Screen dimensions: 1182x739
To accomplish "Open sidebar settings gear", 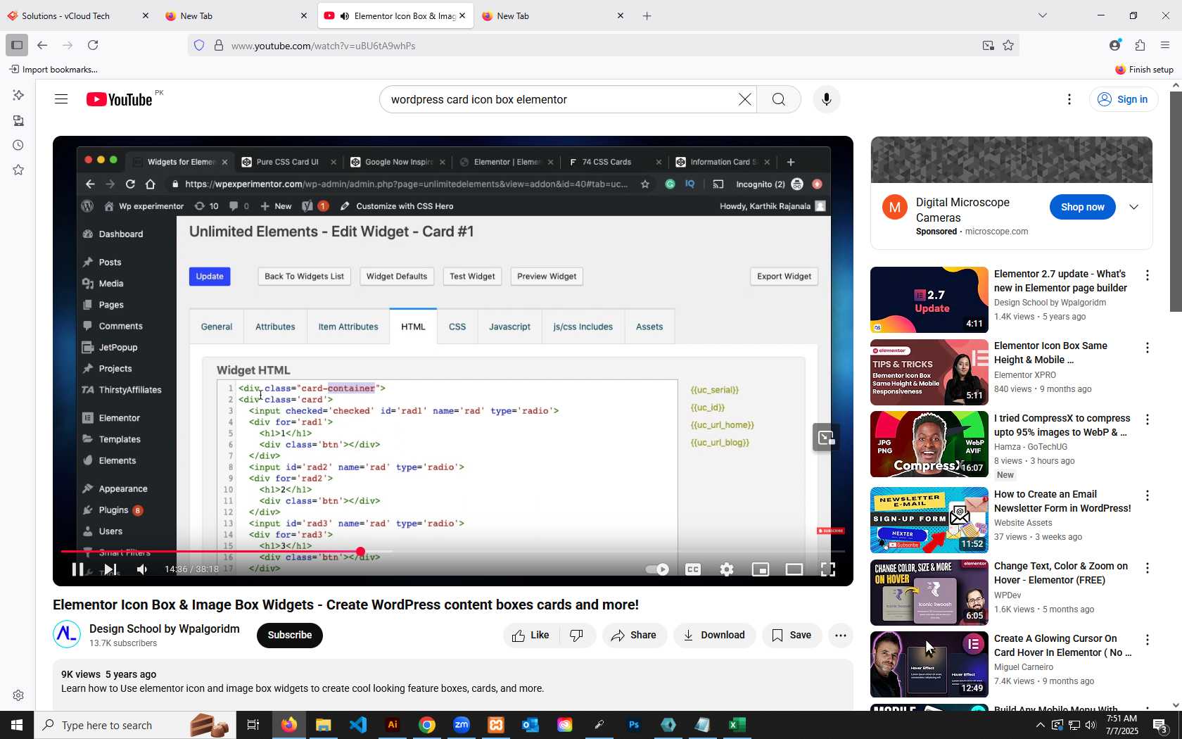I will point(18,695).
